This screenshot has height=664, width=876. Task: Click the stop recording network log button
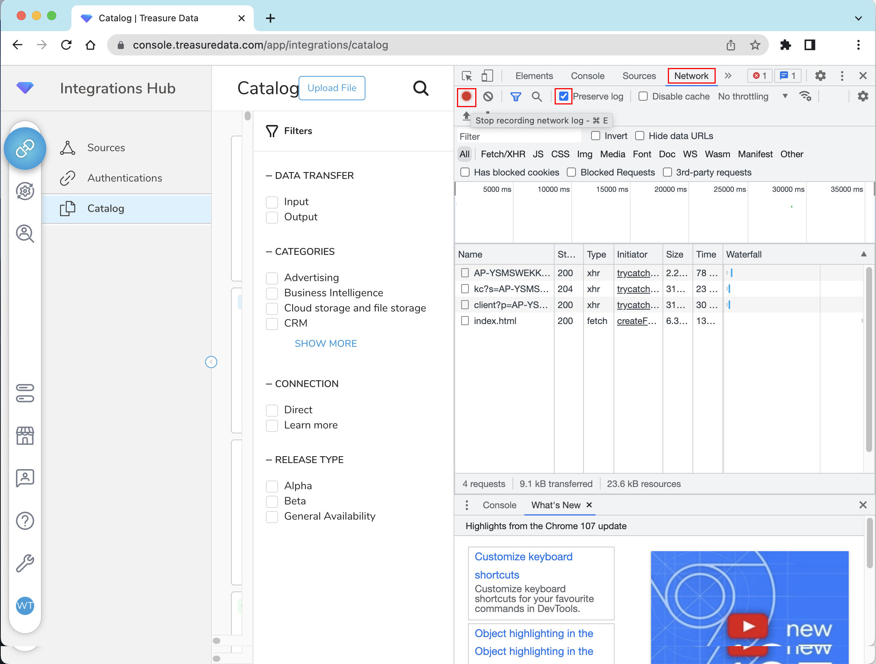coord(466,96)
